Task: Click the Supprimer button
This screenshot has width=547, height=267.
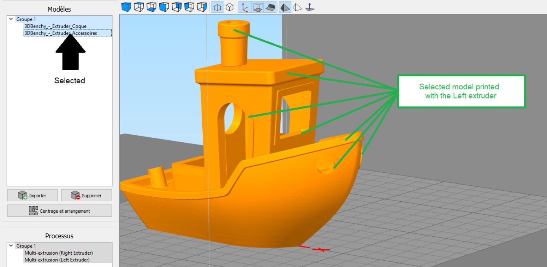Action: pyautogui.click(x=87, y=195)
